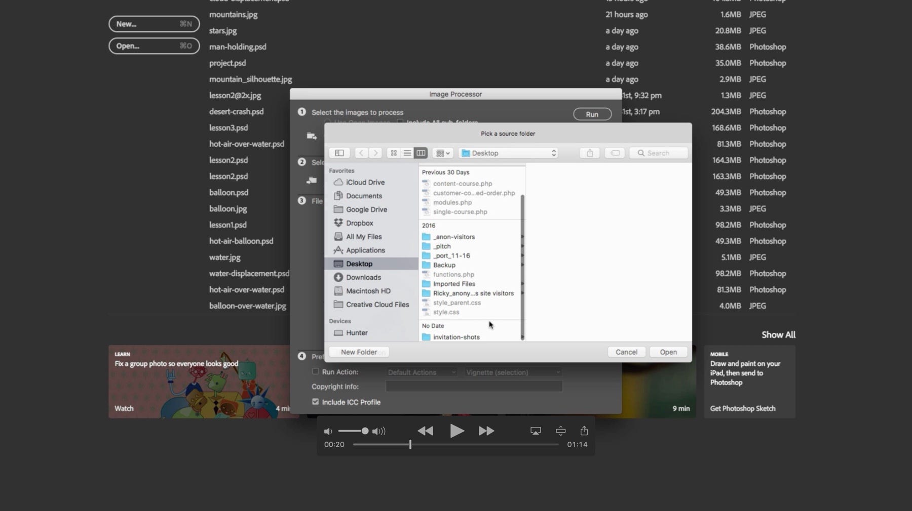Open mountain_silhouette.jpg from recent files
Image resolution: width=912 pixels, height=511 pixels.
pyautogui.click(x=250, y=79)
